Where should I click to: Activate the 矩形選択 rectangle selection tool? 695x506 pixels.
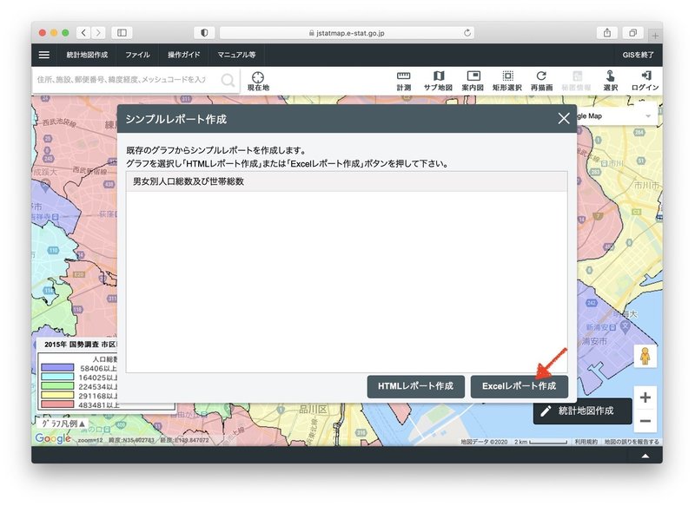507,81
